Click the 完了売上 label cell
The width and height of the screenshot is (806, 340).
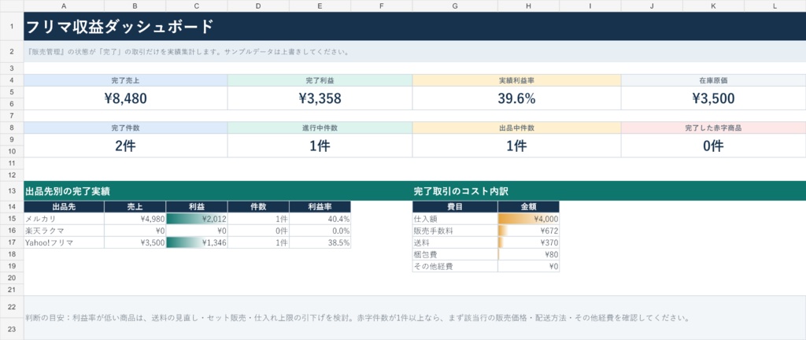pos(125,80)
